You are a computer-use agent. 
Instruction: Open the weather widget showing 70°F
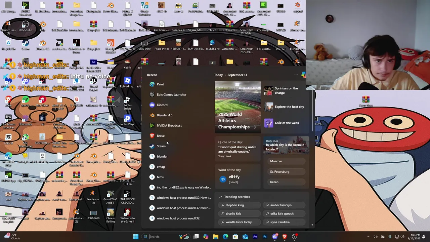[12, 237]
